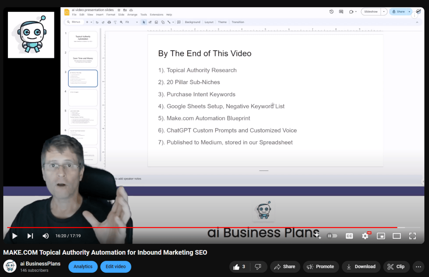This screenshot has width=429, height=277.
Task: Add a new slide with plus icon
Action: coord(87,22)
